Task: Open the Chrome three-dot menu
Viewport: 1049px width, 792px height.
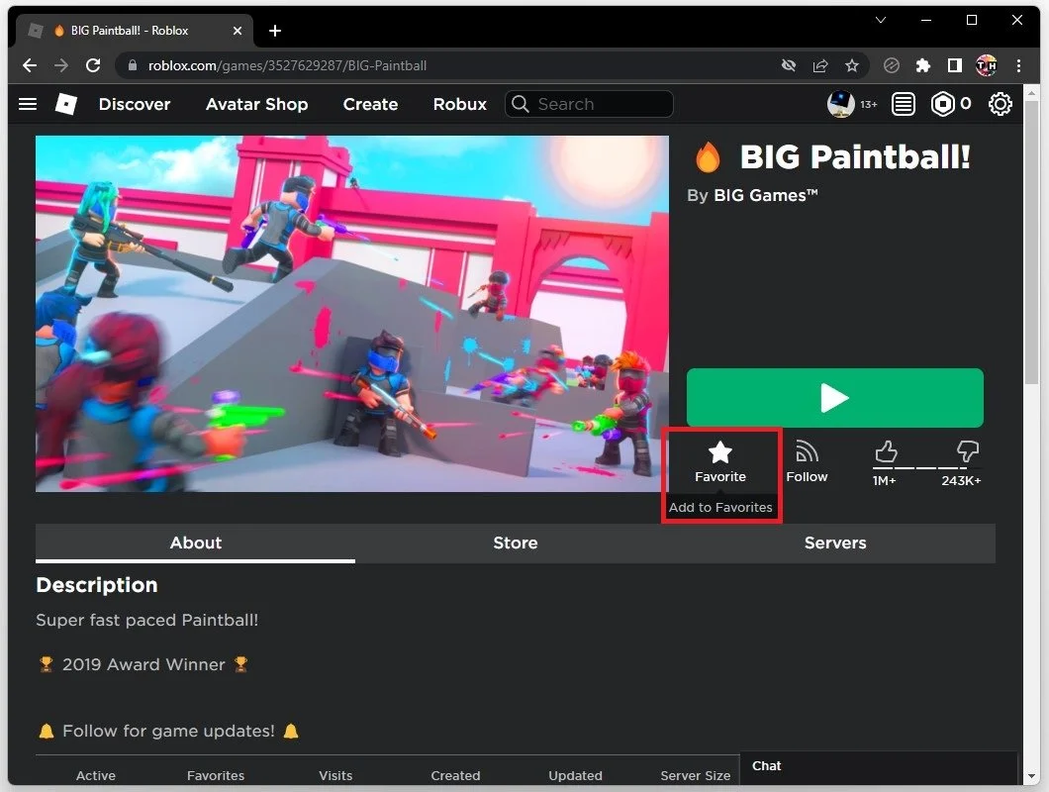Action: click(1018, 65)
